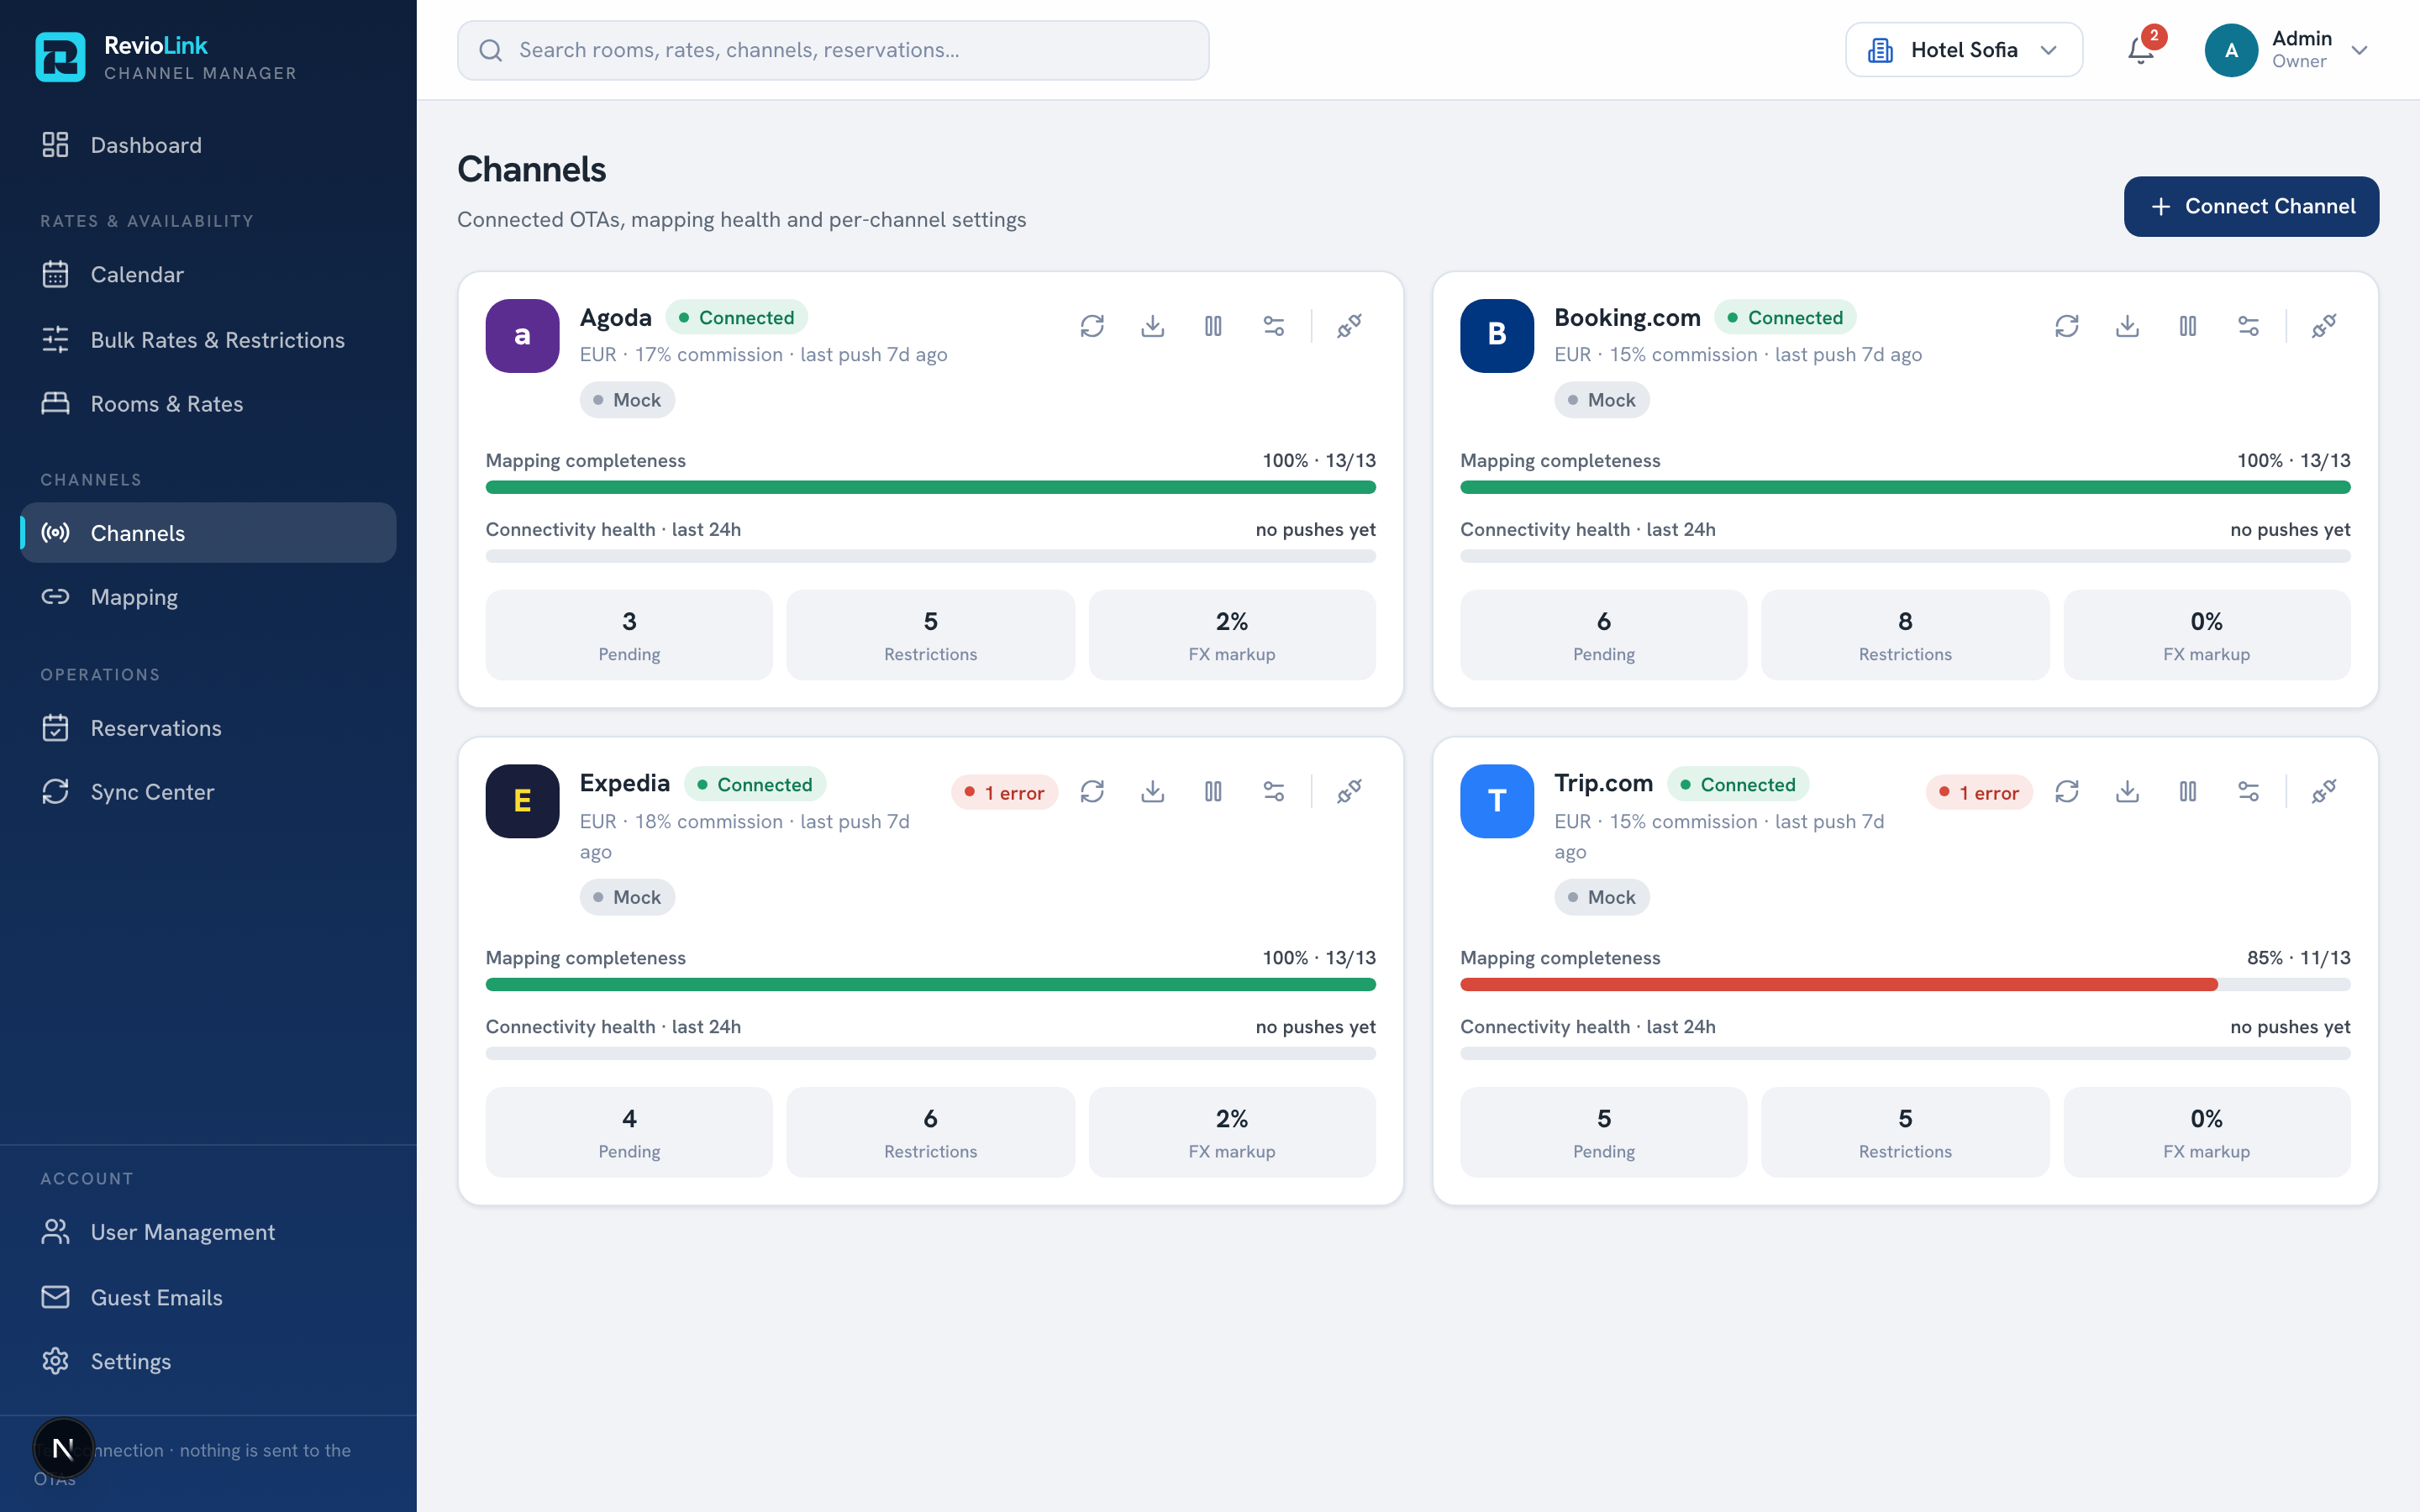
Task: Pause the Booking.com channel
Action: [2188, 326]
